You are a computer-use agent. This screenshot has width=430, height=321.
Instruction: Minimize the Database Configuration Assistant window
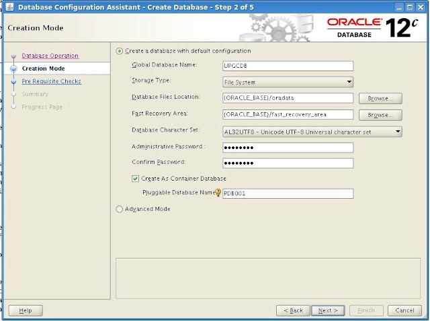[x=399, y=7]
